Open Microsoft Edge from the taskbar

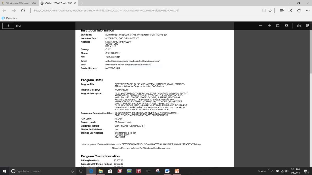[91, 171]
